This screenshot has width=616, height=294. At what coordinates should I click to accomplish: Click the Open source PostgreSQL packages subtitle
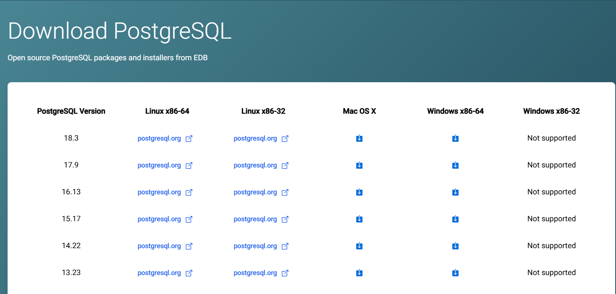(107, 58)
